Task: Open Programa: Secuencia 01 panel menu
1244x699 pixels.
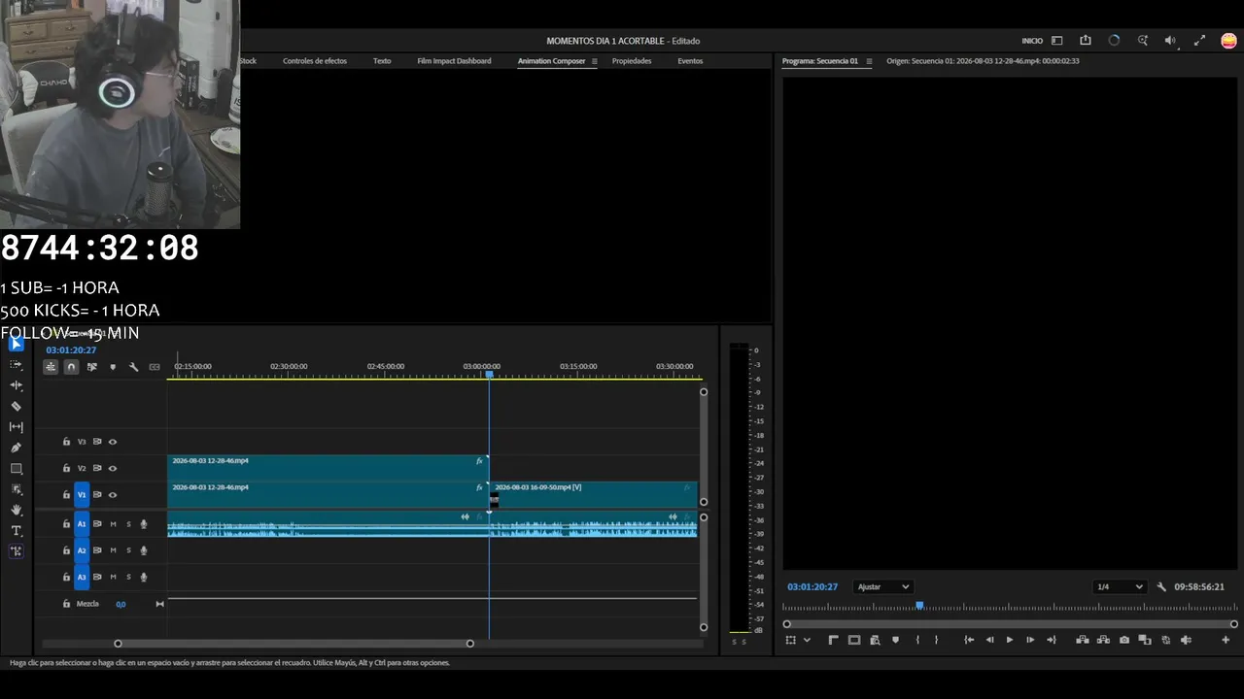Action: pyautogui.click(x=869, y=61)
